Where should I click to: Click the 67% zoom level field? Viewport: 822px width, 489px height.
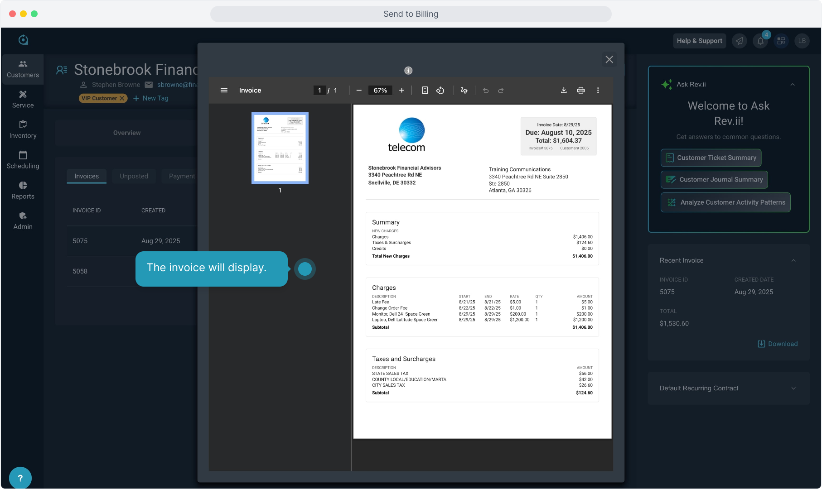(x=380, y=91)
